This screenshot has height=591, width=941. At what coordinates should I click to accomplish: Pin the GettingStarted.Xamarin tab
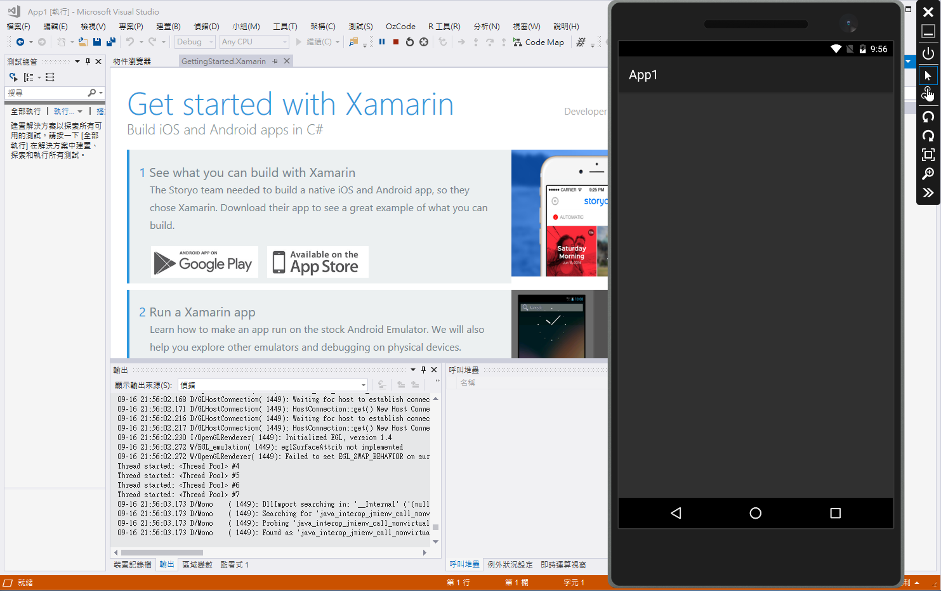(275, 62)
